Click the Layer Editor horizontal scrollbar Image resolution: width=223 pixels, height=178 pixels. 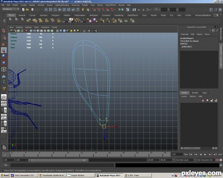pos(192,148)
